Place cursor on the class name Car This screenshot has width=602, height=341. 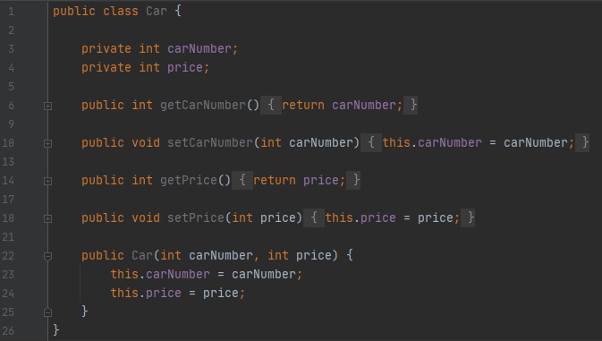157,11
